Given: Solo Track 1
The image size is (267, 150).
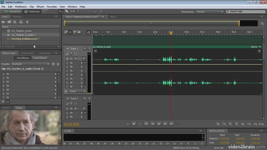Looking at the screenshot, I should (x=89, y=49).
